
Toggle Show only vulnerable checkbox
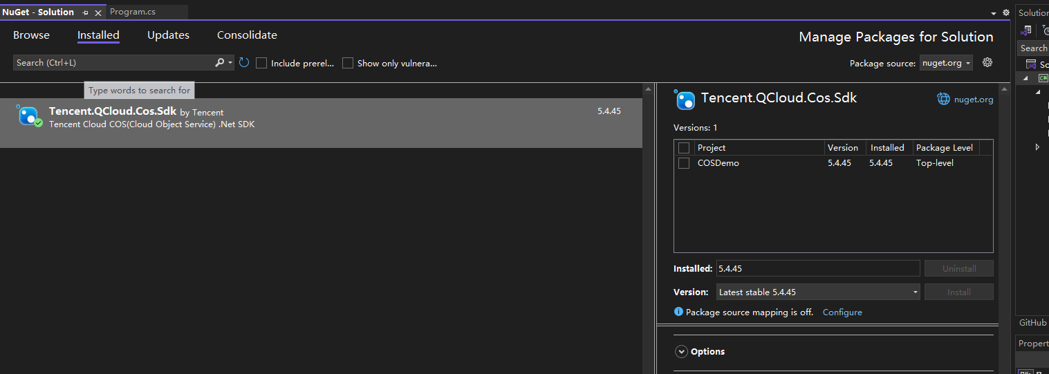click(348, 63)
